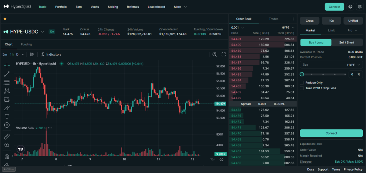The width and height of the screenshot is (366, 173).
Task: Toggle fullscreen chart mode
Action: [x=224, y=54]
